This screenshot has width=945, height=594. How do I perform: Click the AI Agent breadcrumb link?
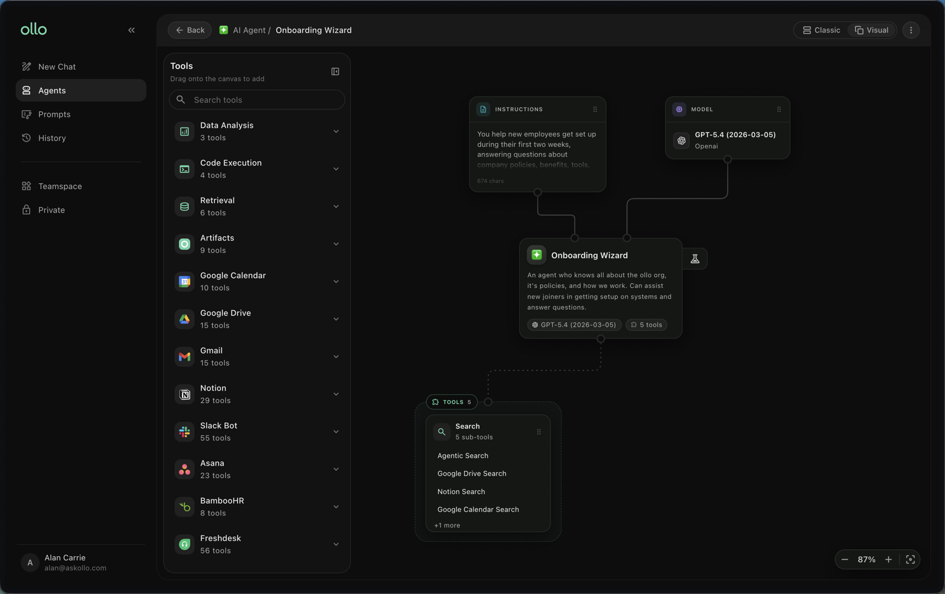pyautogui.click(x=249, y=30)
